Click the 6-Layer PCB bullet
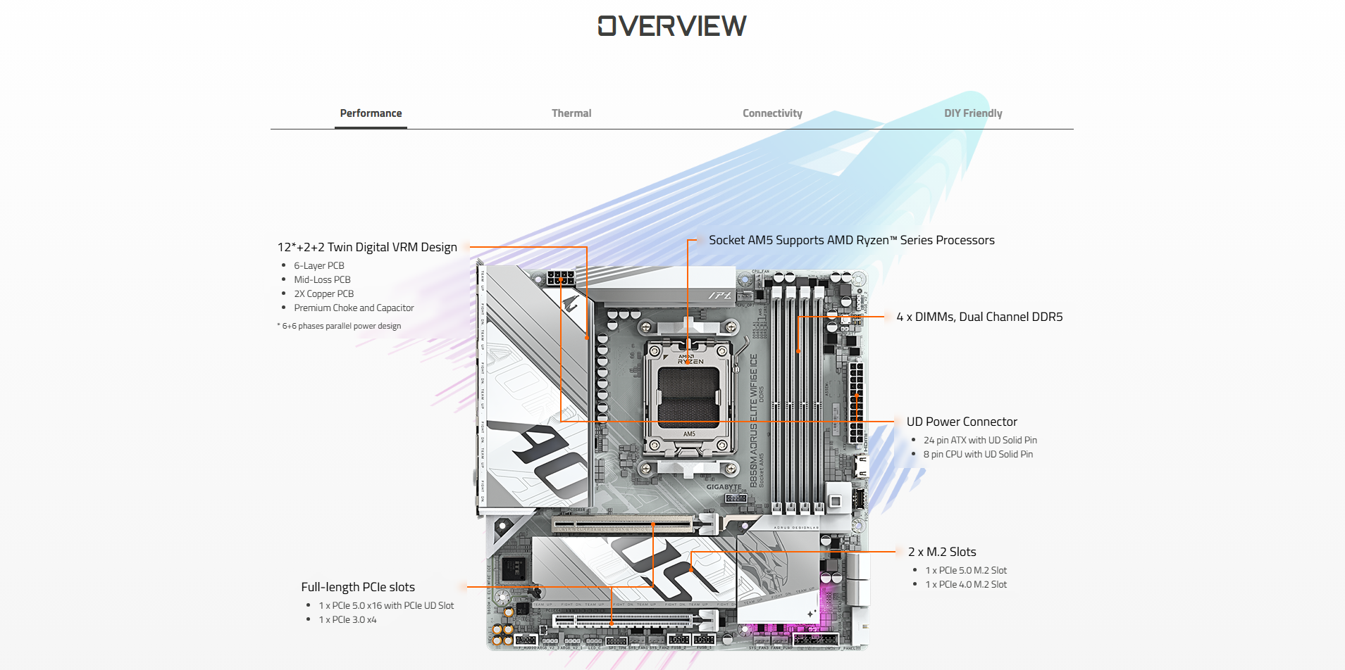This screenshot has height=670, width=1345. pos(319,265)
